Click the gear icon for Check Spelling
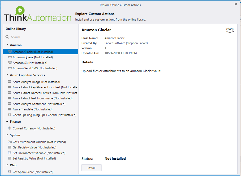Image resolution: width=241 pixels, height=176 pixels. point(9,115)
